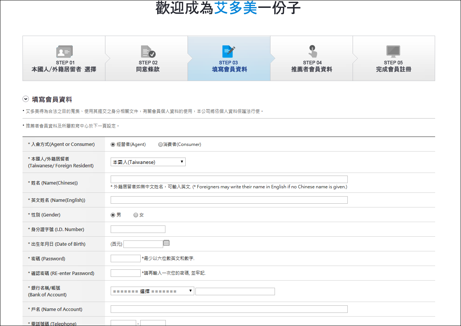The height and width of the screenshot is (326, 461).
Task: Choose the 男 gender radio button
Action: [113, 215]
